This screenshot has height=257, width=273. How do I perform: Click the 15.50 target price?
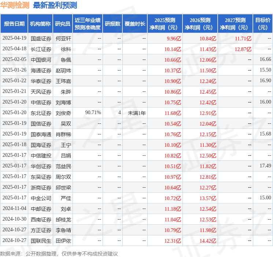[265, 70]
